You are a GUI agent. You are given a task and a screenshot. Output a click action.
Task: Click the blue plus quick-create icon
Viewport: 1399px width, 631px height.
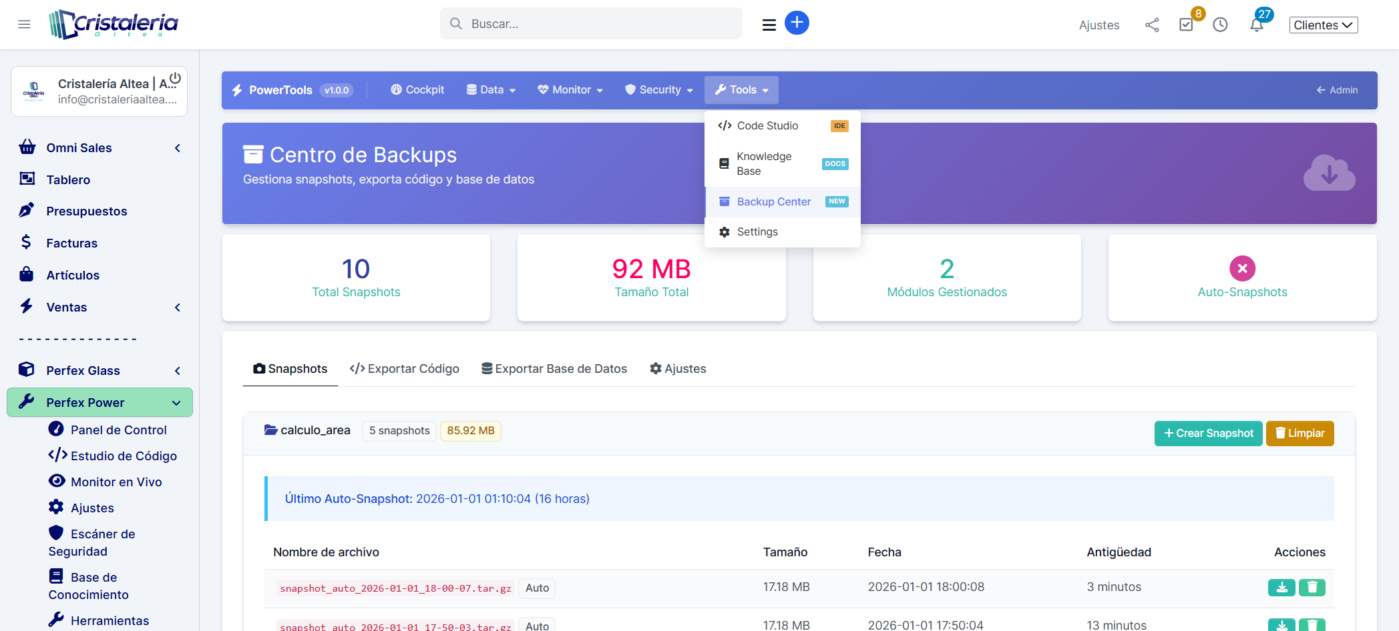pos(796,23)
